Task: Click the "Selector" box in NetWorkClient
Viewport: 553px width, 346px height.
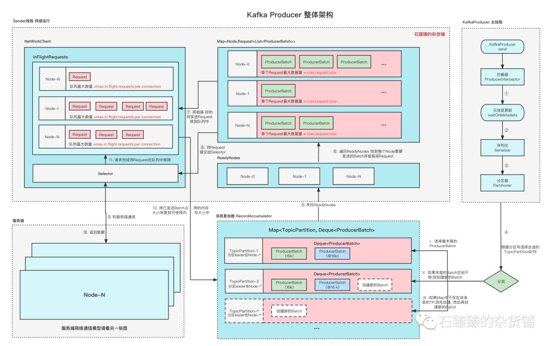Action: 105,174
